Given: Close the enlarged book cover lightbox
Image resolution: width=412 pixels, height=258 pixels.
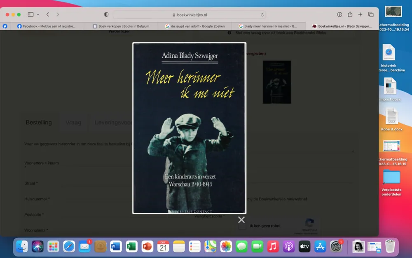Looking at the screenshot, I should coord(241,220).
